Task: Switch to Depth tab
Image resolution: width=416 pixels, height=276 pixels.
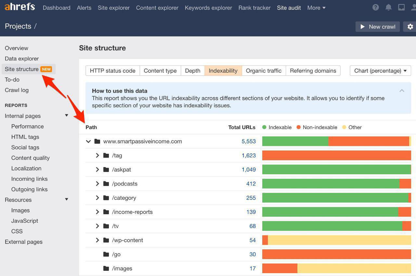Action: (193, 71)
